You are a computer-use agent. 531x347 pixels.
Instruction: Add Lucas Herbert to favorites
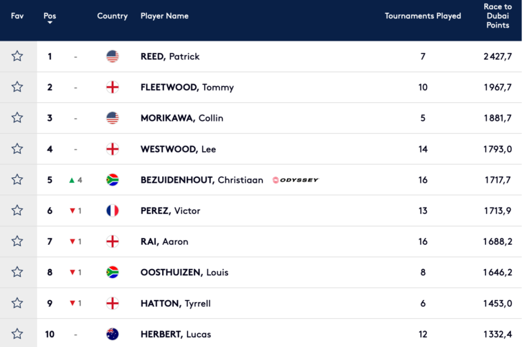17,334
